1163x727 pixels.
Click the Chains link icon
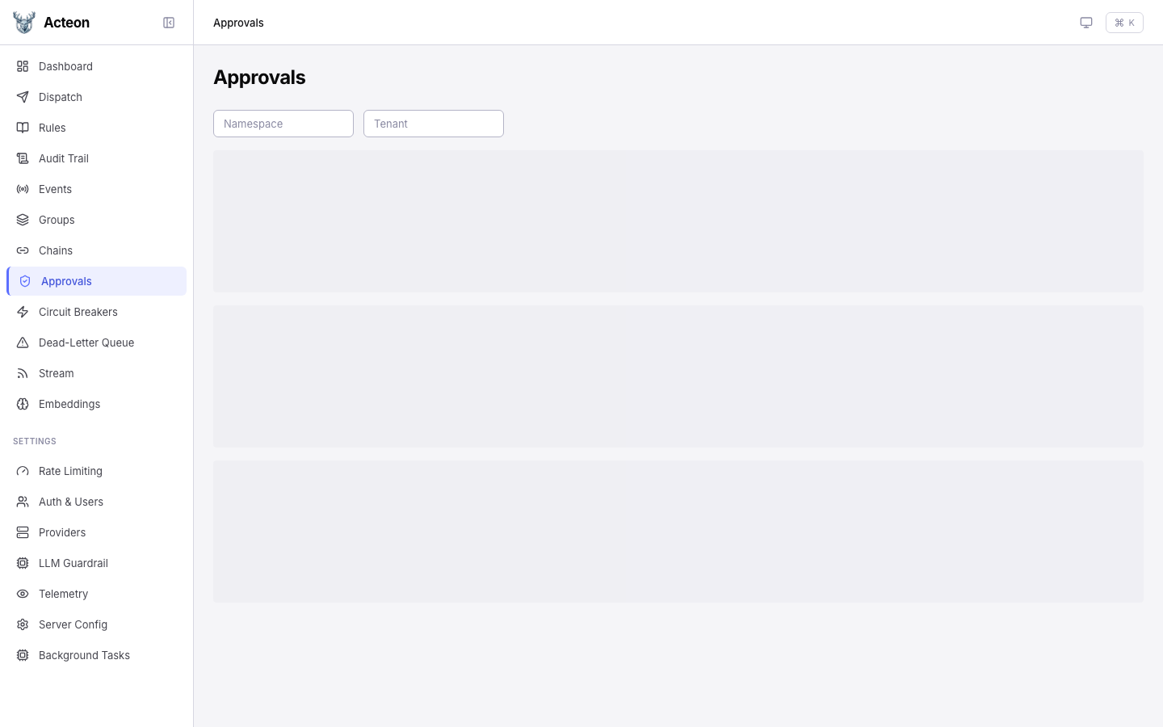(x=23, y=250)
